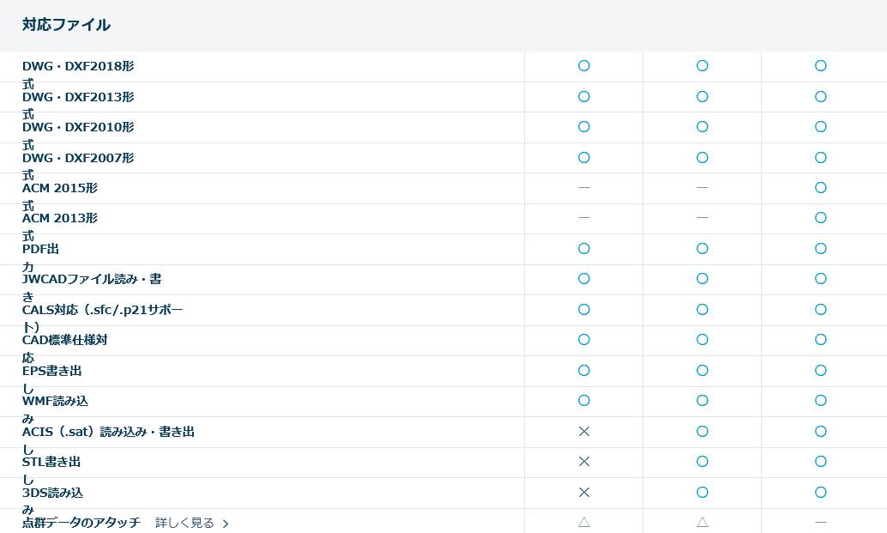Click the first-column circle in DWG・DXF2018 row
Viewport: 887px width, 533px height.
coord(584,66)
